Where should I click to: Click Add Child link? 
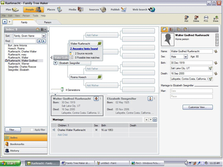coord(62,135)
